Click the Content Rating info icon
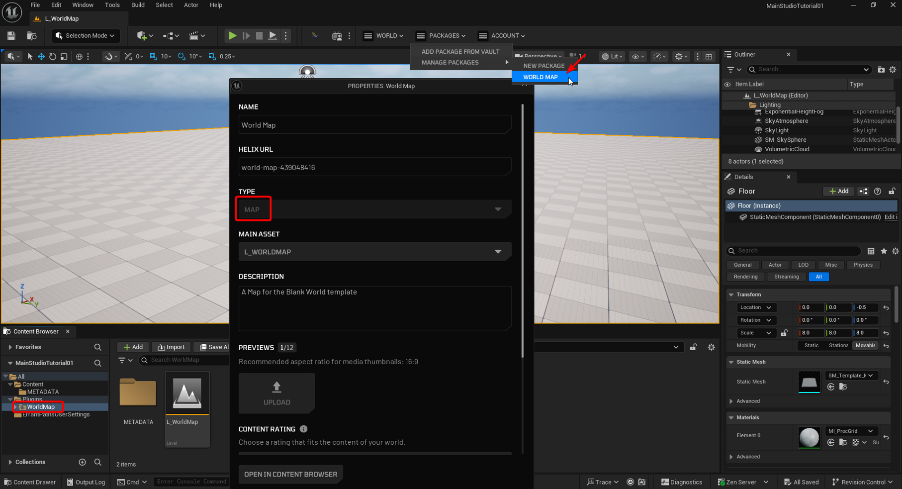Screen dimensions: 902x489 point(303,429)
